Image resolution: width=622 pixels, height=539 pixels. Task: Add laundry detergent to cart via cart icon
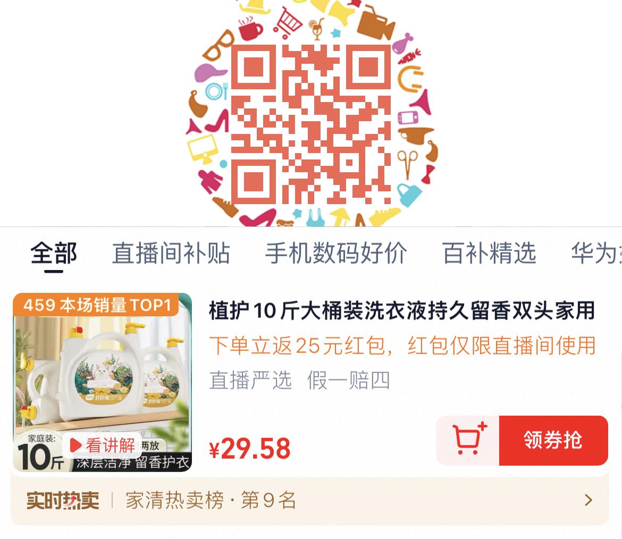[468, 440]
